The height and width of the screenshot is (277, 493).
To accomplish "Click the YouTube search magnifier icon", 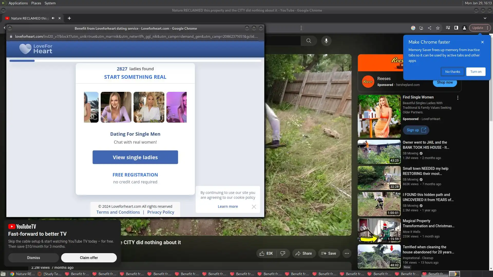I will pyautogui.click(x=309, y=41).
